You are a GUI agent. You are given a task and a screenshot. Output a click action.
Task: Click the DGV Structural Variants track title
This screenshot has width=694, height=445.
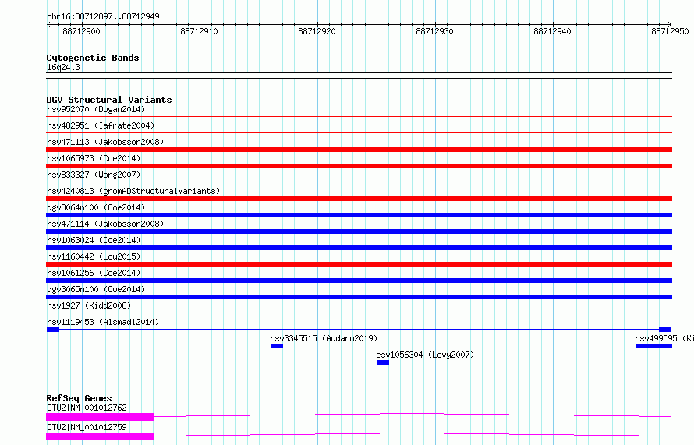pos(109,100)
